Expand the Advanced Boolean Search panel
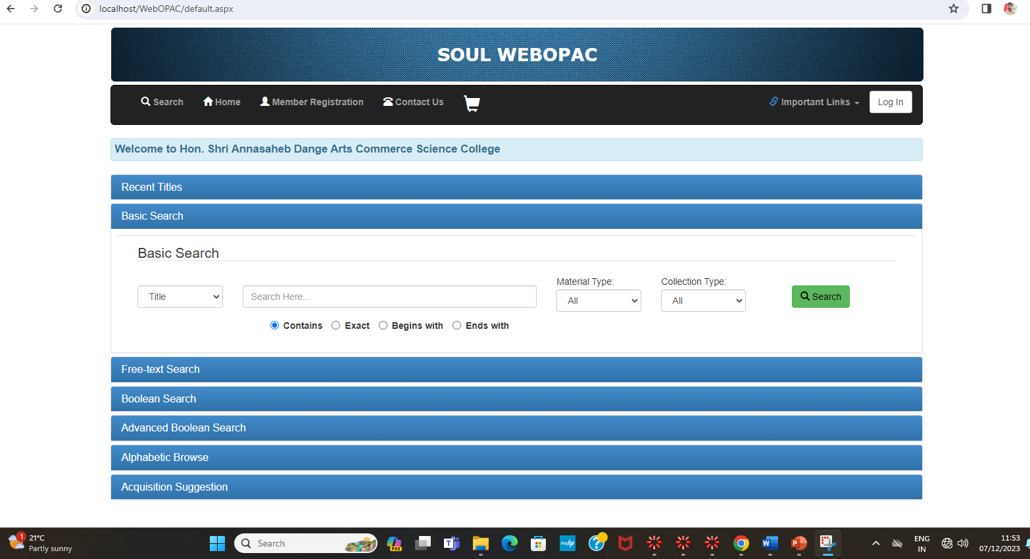The height and width of the screenshot is (559, 1030). pyautogui.click(x=184, y=427)
